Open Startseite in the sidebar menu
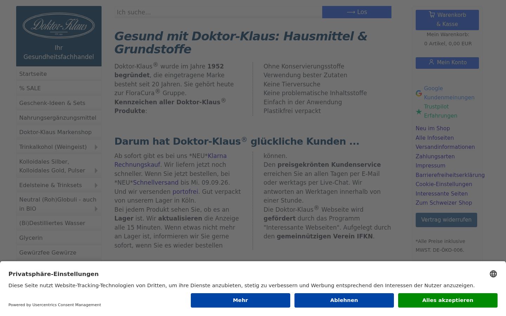Screen dimensions: 506x316 coord(59,74)
